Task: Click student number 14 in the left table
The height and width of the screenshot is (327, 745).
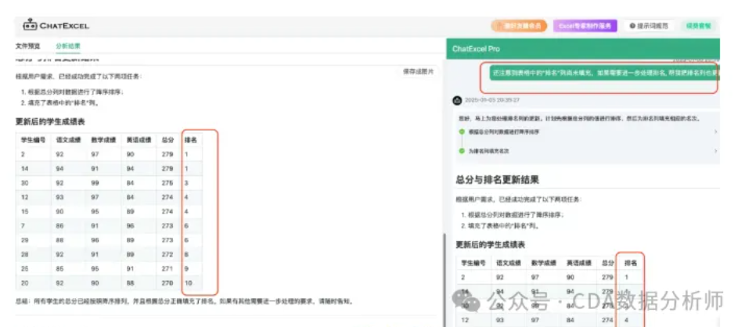Action: pyautogui.click(x=24, y=169)
